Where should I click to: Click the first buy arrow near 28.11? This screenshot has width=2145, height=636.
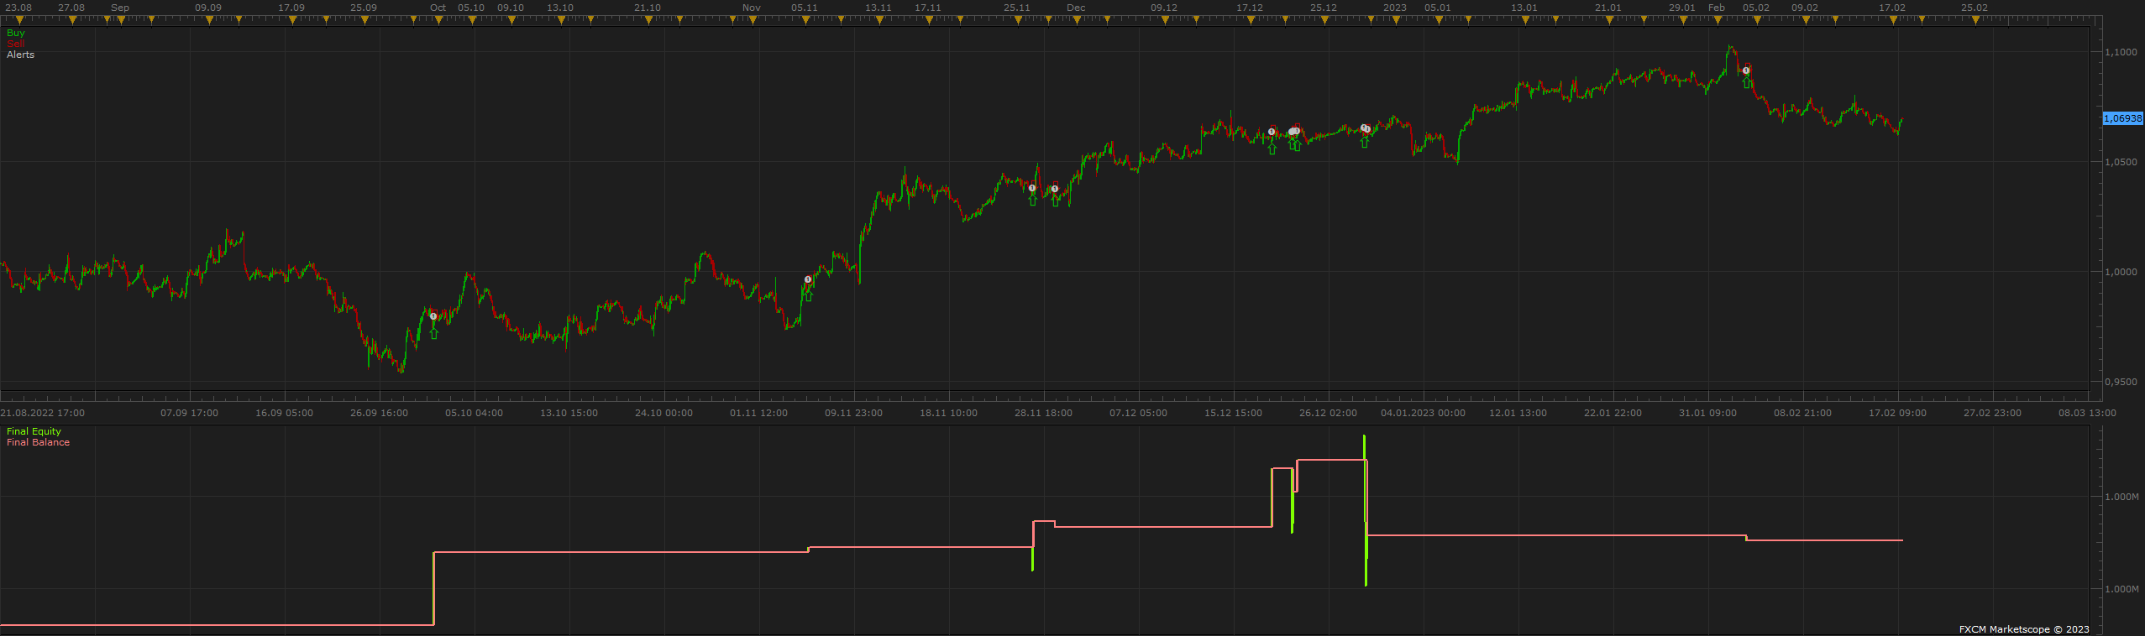click(1033, 200)
